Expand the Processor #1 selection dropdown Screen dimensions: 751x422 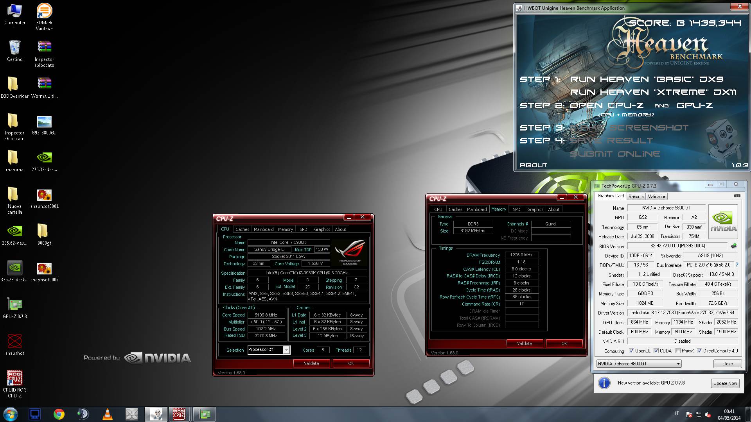[286, 350]
